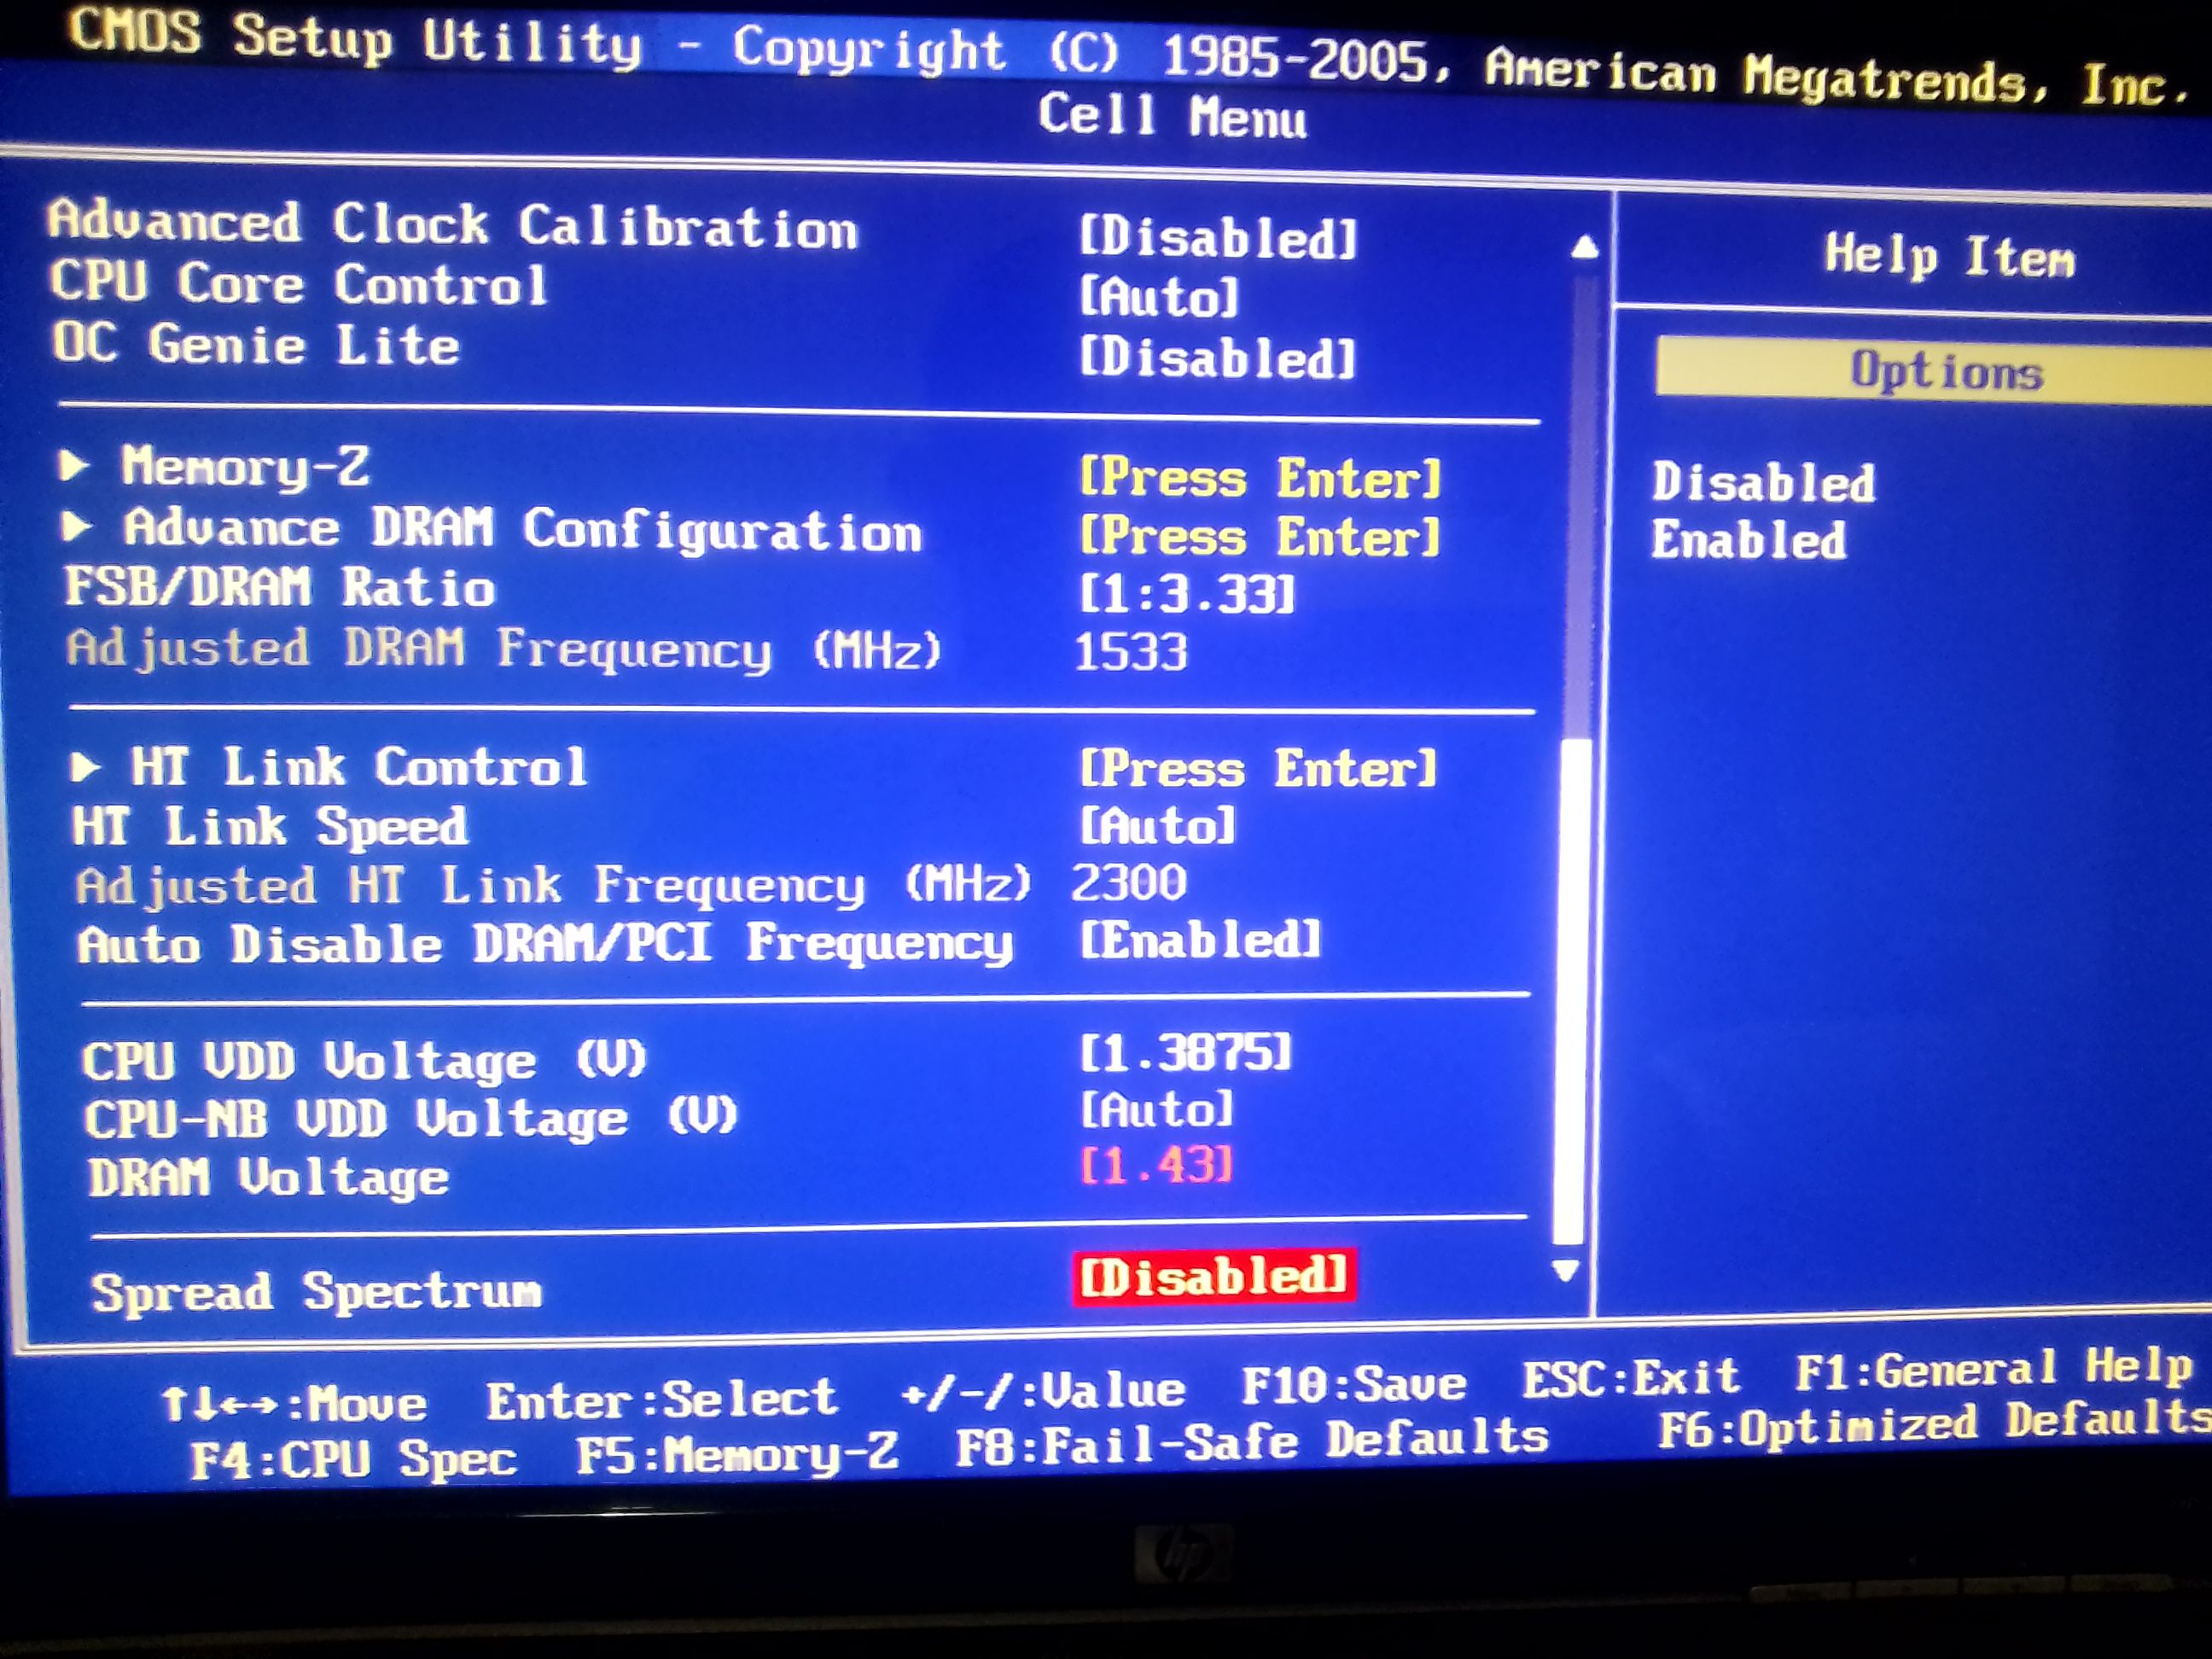Select Disabled in Help Item options
The height and width of the screenshot is (1659, 2212).
coord(1763,482)
